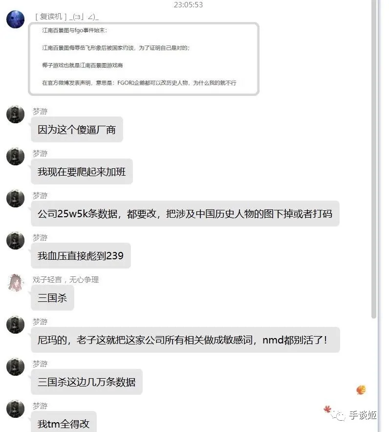Image resolution: width=389 pixels, height=432 pixels.
Task: Click avatar next to 三国杀这边几万条数据
Action: click(16, 367)
